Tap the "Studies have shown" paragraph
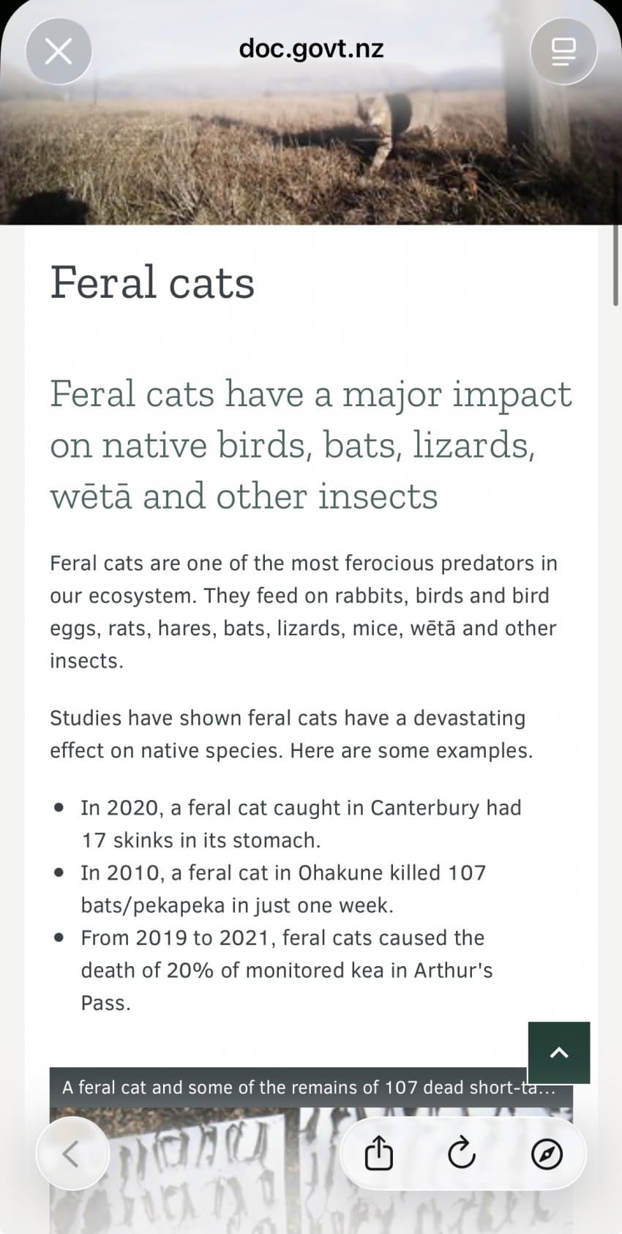The height and width of the screenshot is (1234, 622). point(291,734)
